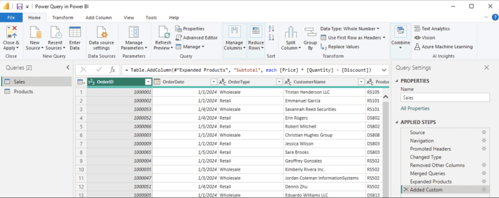Collapse the APPLIED STEPS section
This screenshot has width=499, height=198.
pyautogui.click(x=397, y=122)
